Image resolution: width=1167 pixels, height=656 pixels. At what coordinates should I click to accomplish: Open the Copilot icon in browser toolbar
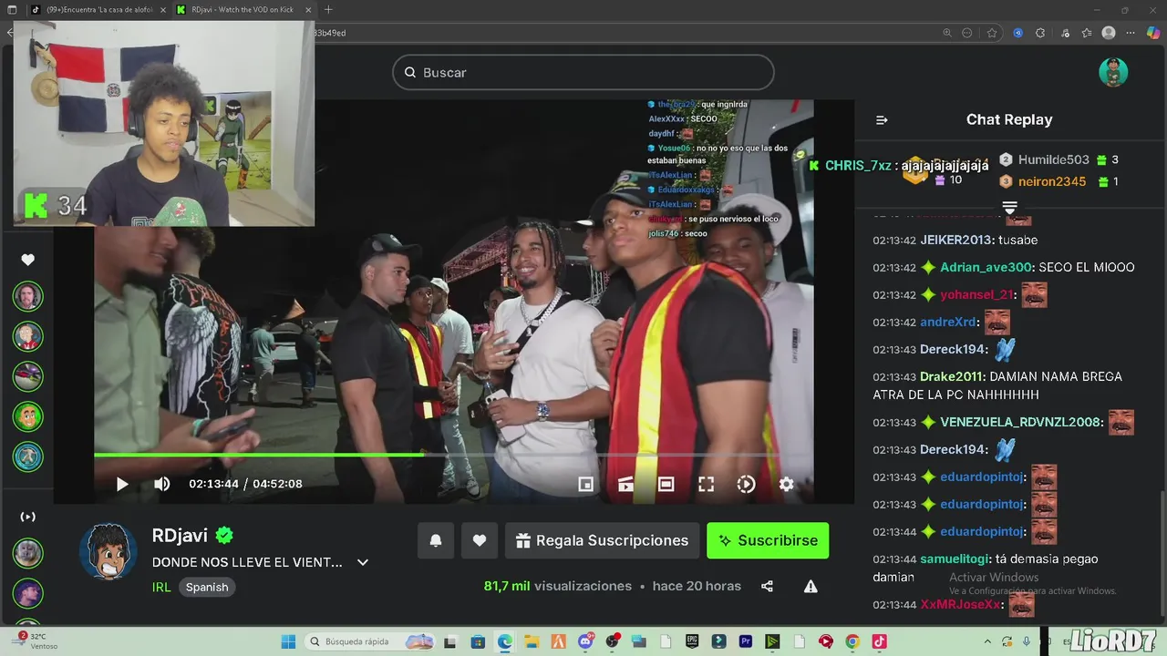[1153, 33]
